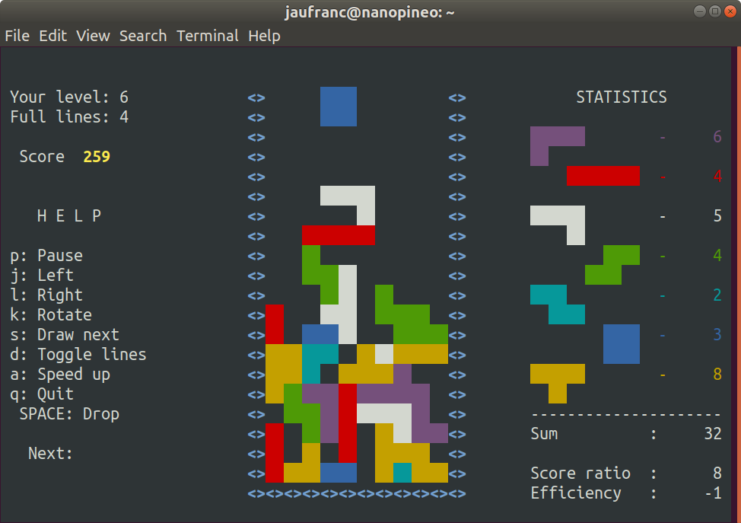This screenshot has height=523, width=741.
Task: Minimize the terminal window
Action: 700,11
